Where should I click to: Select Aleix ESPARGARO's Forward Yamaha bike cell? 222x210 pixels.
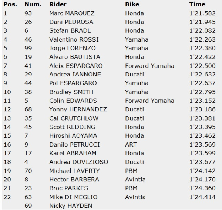[149, 66]
